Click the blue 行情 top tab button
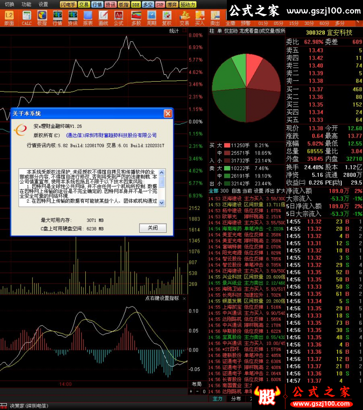The image size is (363, 410). (x=97, y=5)
